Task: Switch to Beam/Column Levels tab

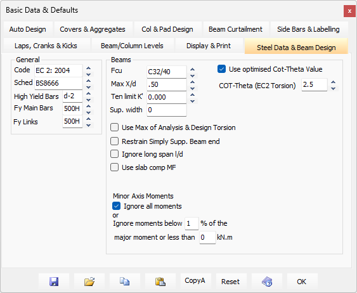Action: [x=132, y=46]
